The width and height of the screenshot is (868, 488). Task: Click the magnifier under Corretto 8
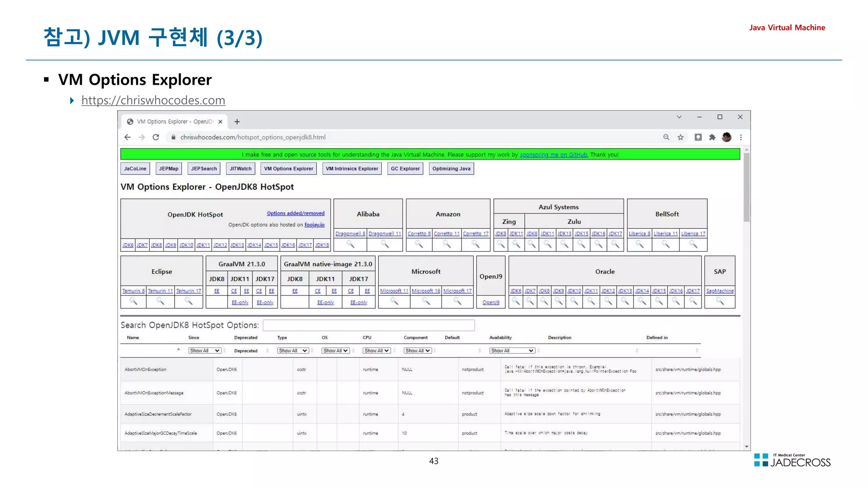click(x=419, y=244)
